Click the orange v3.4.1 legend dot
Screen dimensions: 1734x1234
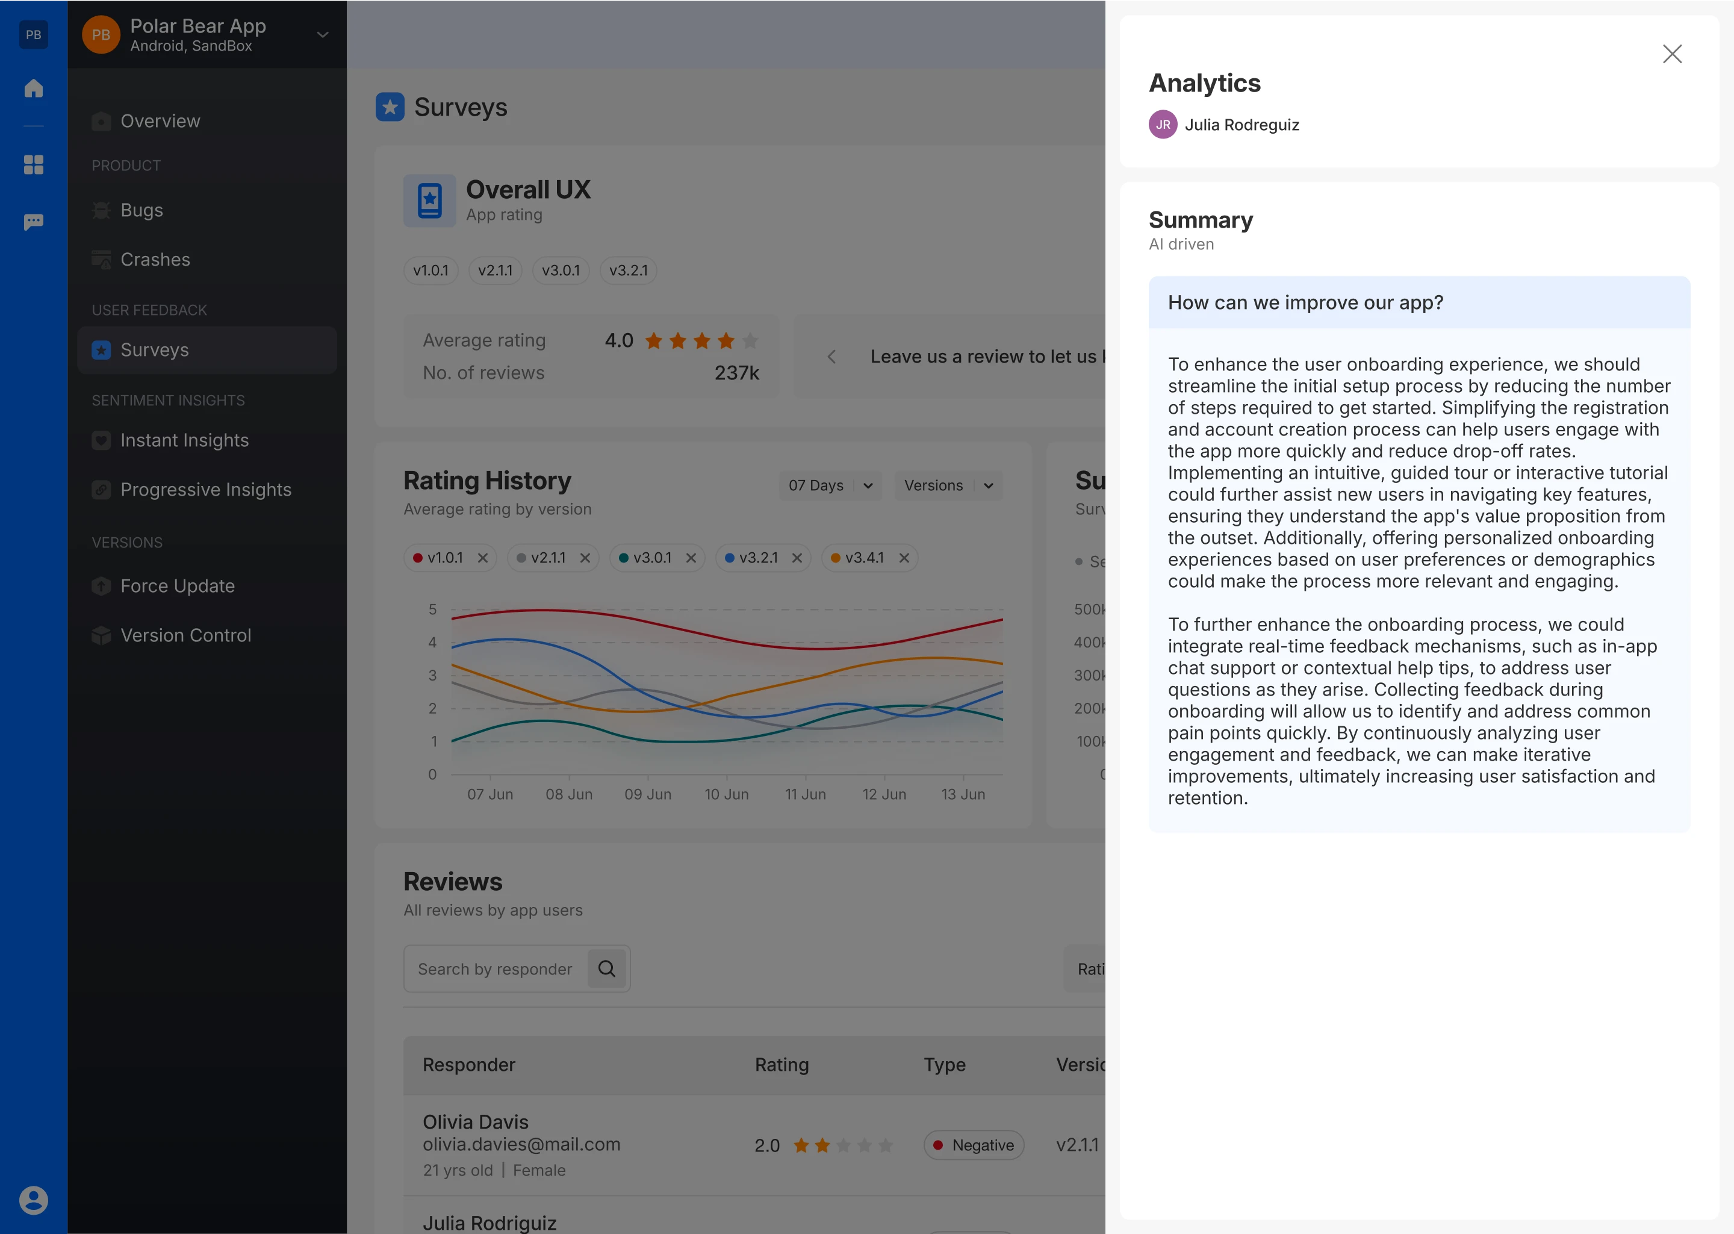tap(836, 558)
